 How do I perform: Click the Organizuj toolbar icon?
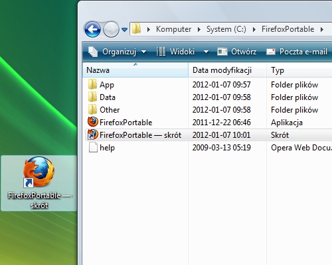pyautogui.click(x=93, y=52)
